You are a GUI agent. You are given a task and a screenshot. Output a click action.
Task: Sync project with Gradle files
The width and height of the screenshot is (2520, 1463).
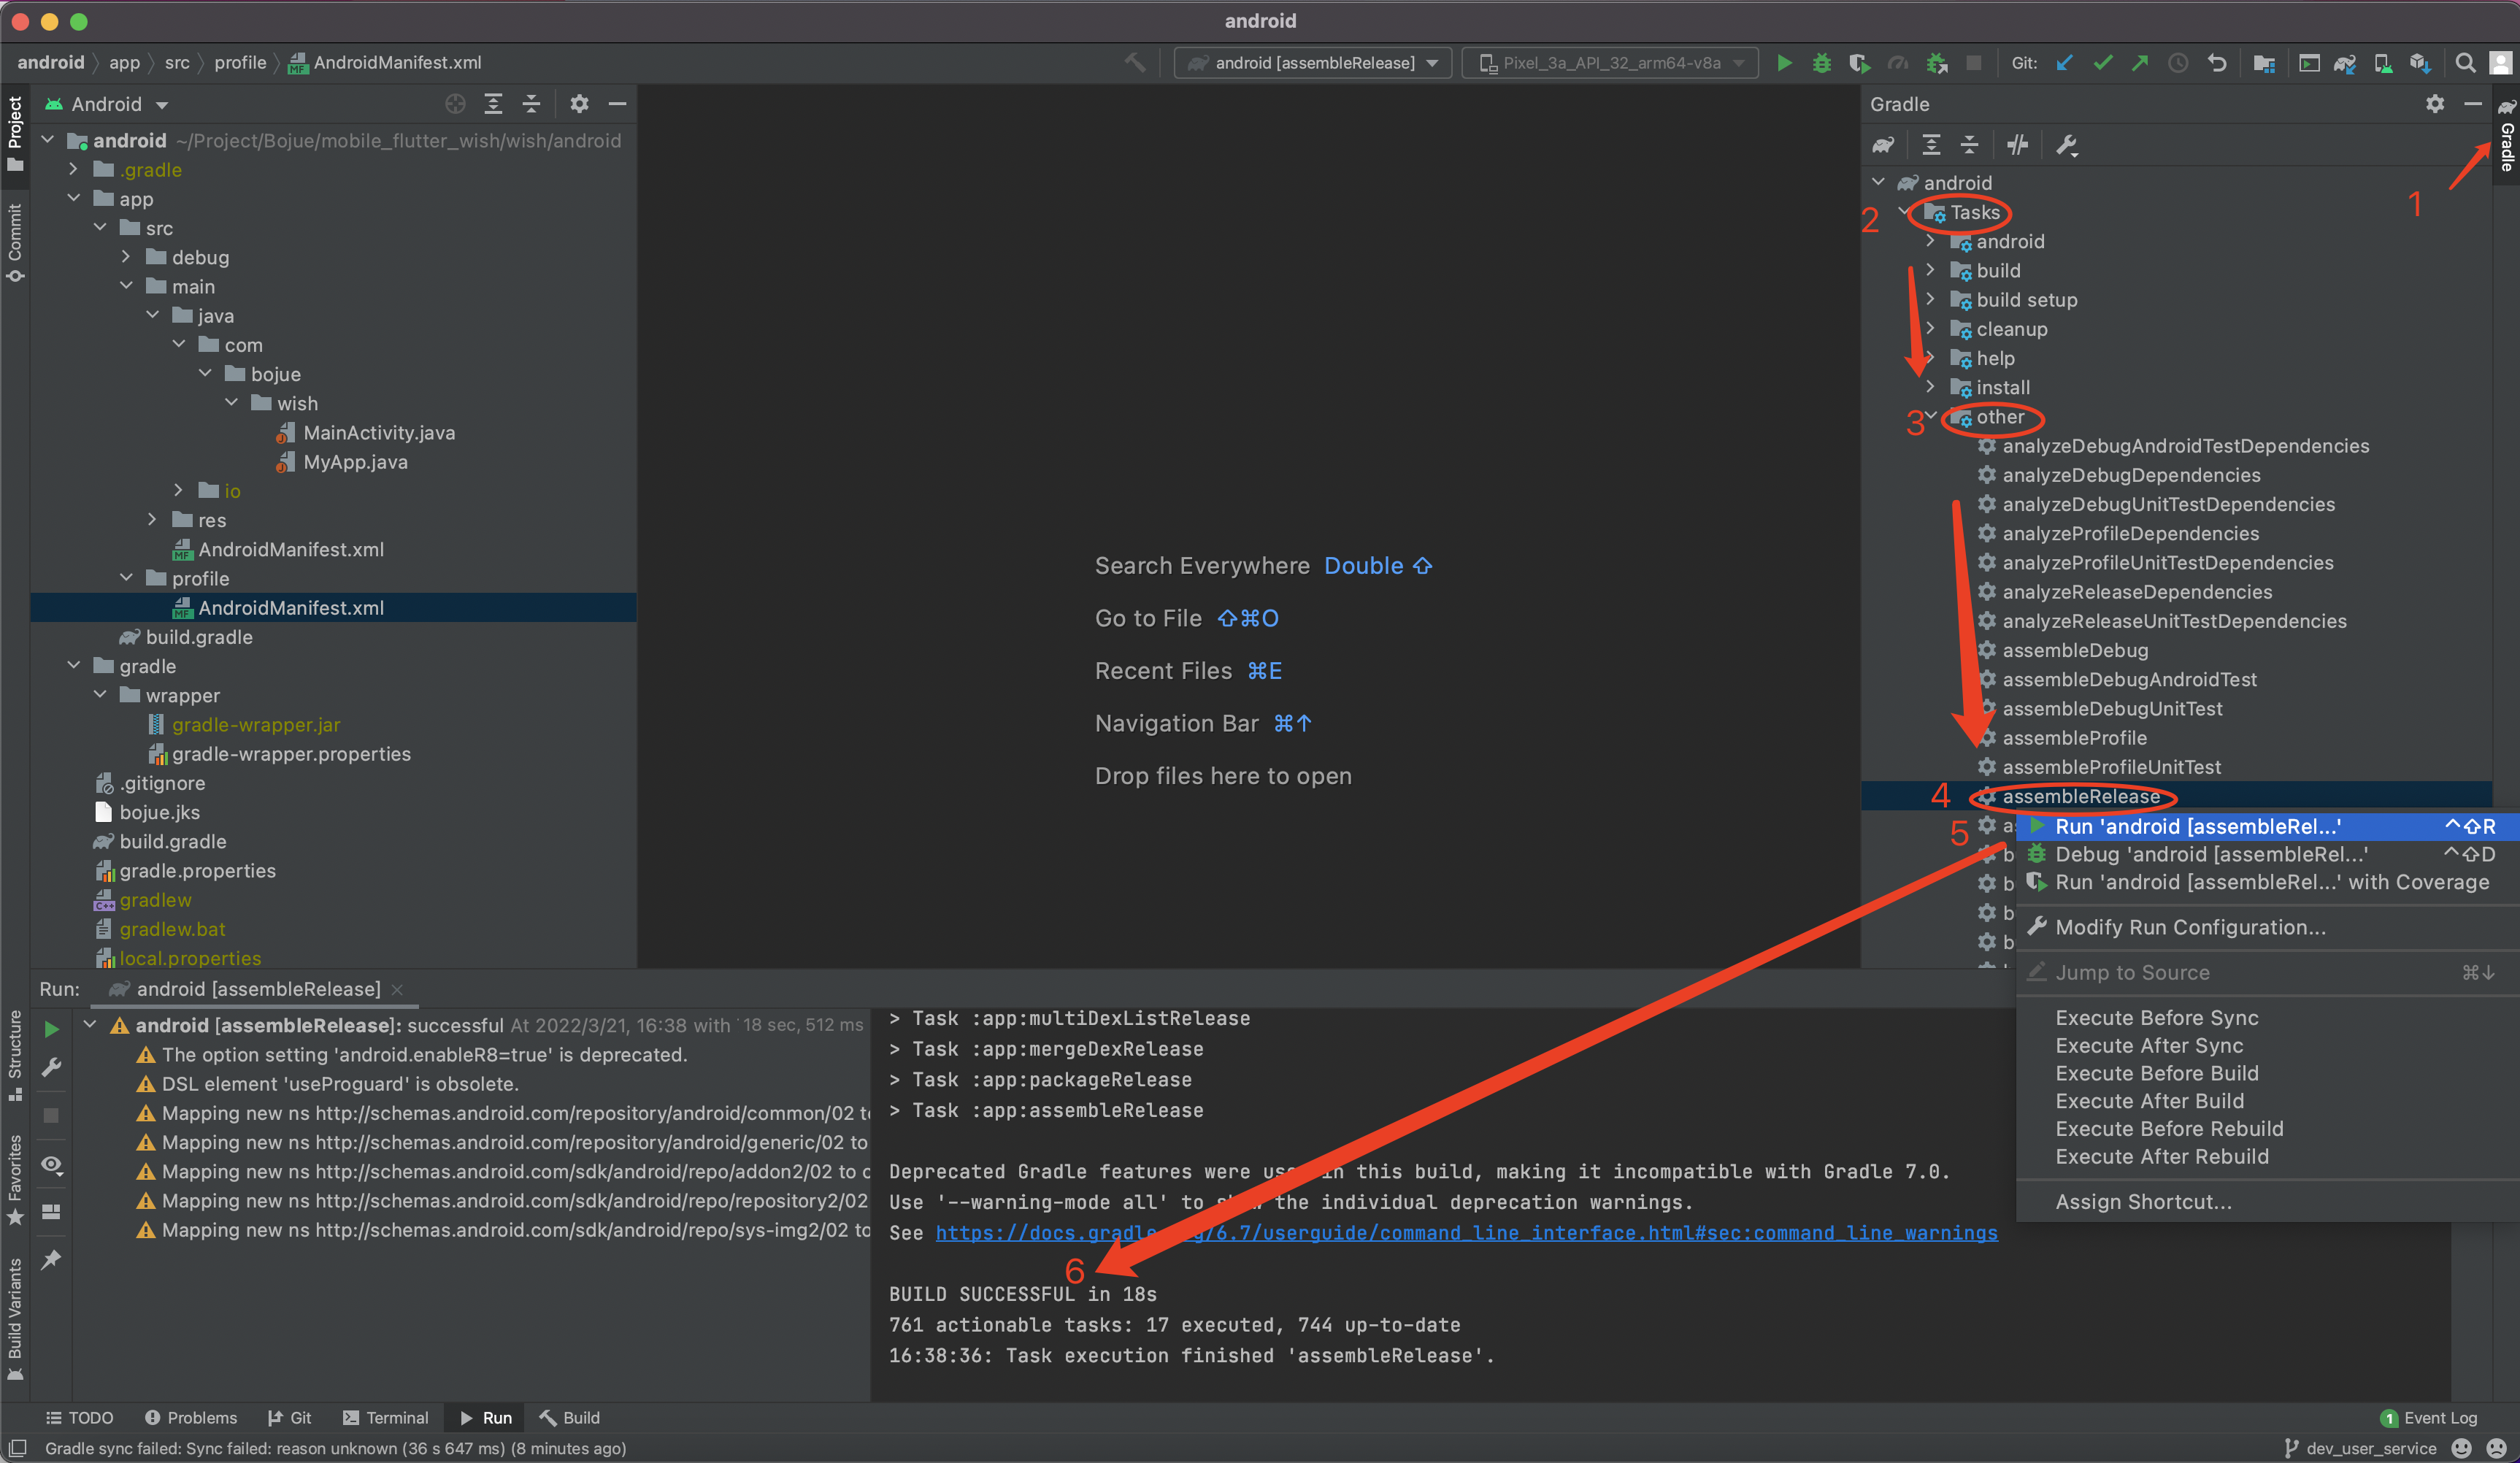[2344, 63]
